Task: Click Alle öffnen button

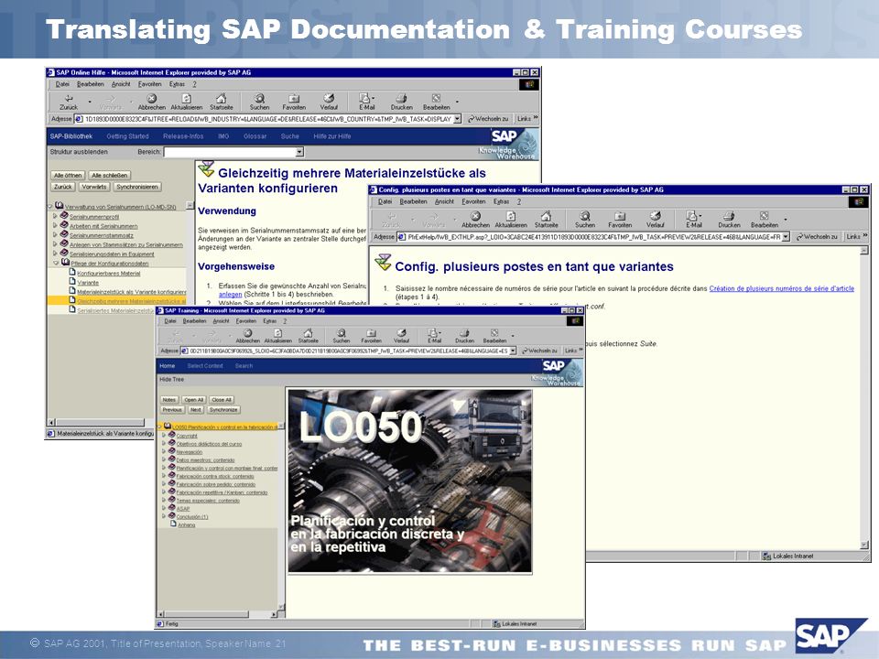Action: pyautogui.click(x=68, y=176)
